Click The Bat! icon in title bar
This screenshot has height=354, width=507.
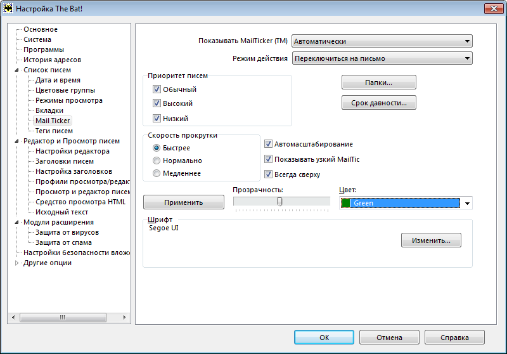[8, 8]
